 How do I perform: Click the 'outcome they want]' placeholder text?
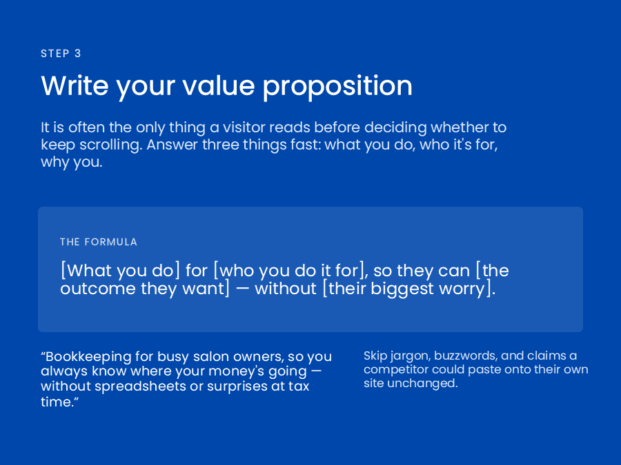coord(145,289)
